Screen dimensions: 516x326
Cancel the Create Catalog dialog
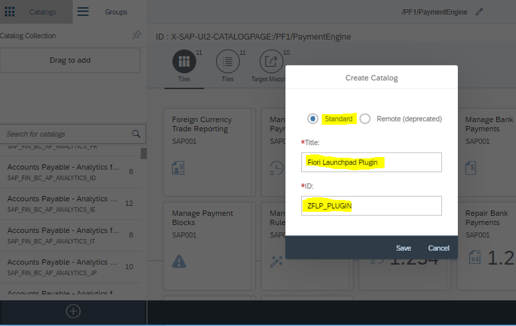click(x=438, y=248)
